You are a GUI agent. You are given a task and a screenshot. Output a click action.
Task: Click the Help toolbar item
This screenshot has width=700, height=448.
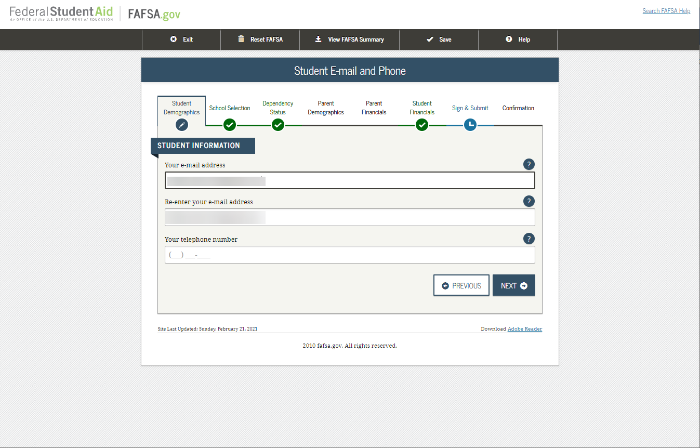tap(518, 39)
